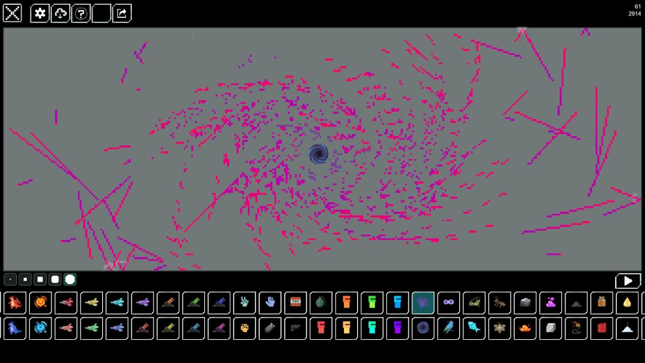Pick the bee insect element
Viewport: 645px width, 363px height.
499,328
